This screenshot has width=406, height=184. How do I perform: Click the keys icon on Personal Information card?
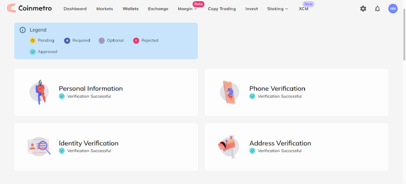tap(39, 92)
